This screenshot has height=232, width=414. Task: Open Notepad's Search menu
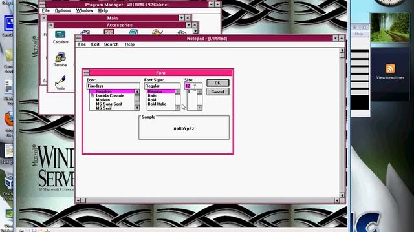click(x=111, y=44)
